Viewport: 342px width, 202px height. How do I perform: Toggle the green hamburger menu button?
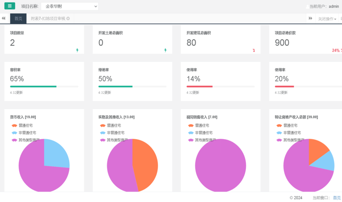pyautogui.click(x=10, y=6)
